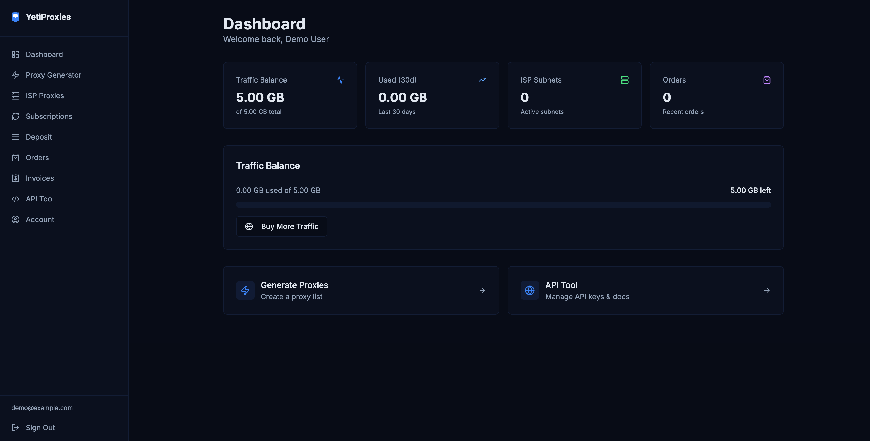
Task: Click the demo@example.com email text
Action: tap(42, 408)
